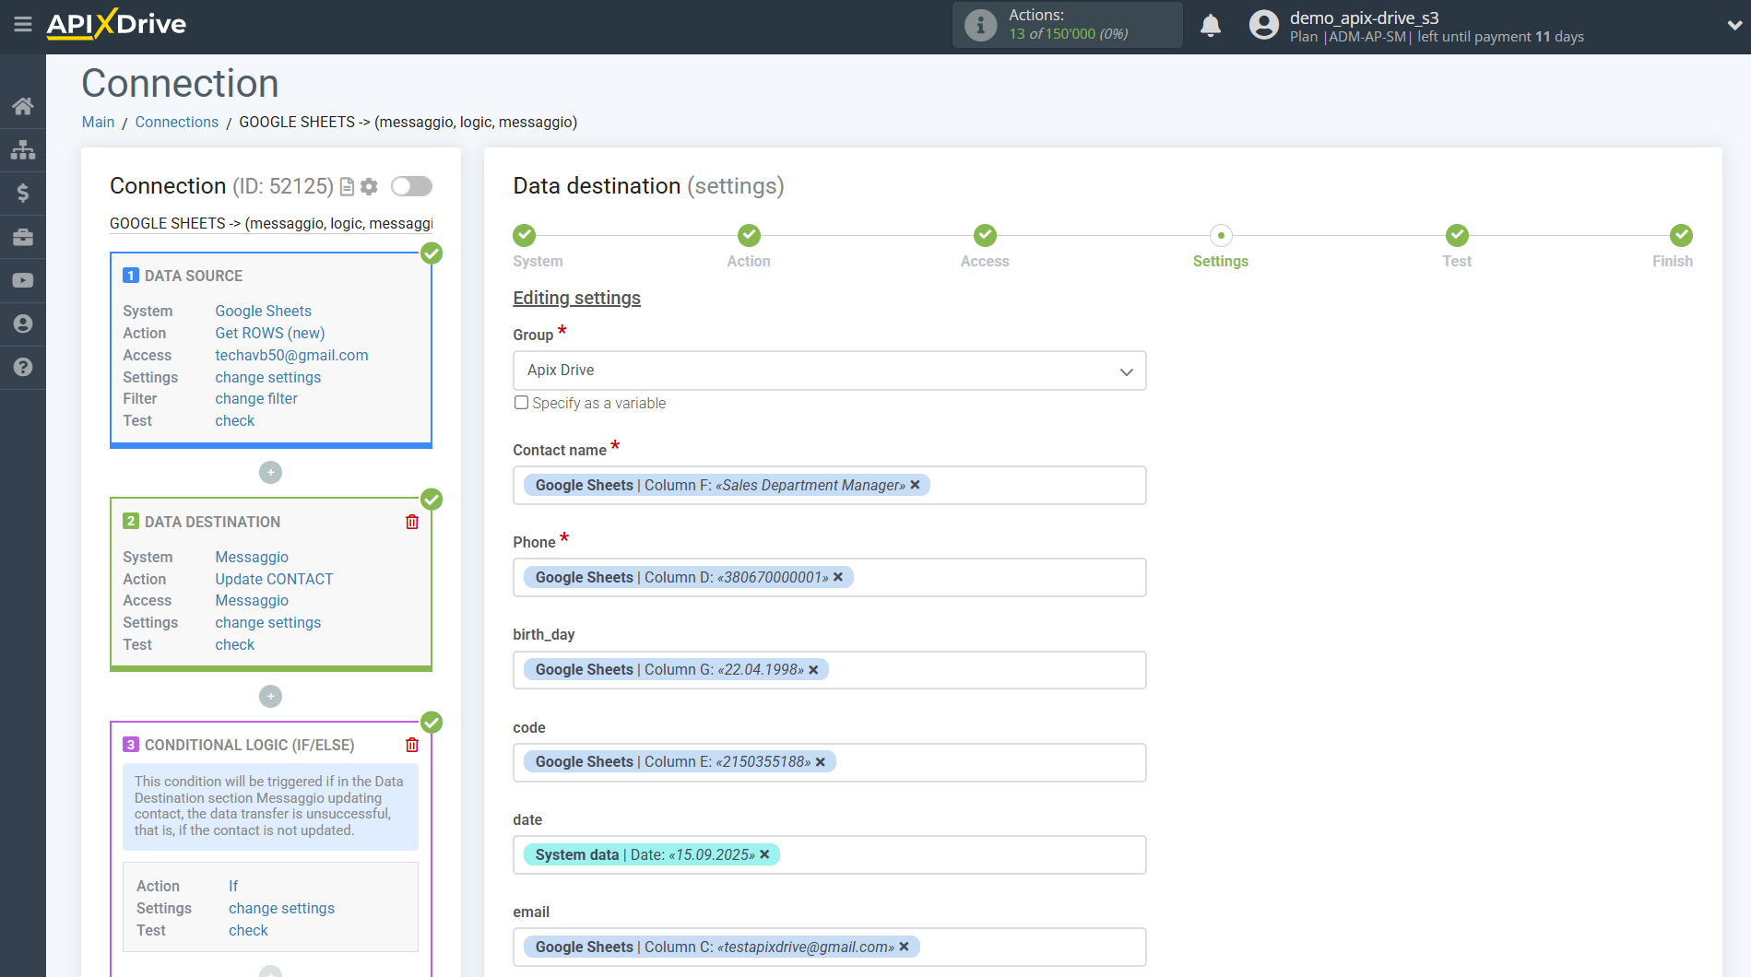Open the user profile sidebar icon
This screenshot has height=977, width=1751.
click(23, 324)
